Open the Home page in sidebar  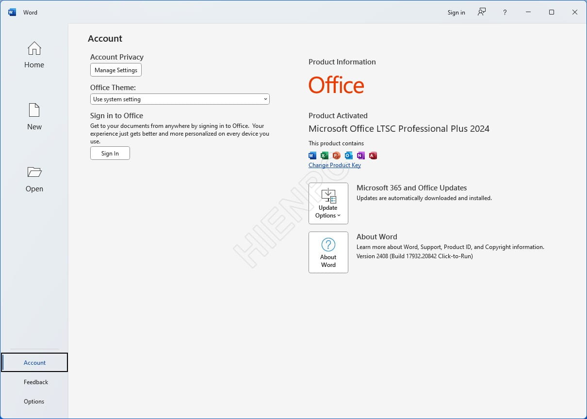point(34,55)
